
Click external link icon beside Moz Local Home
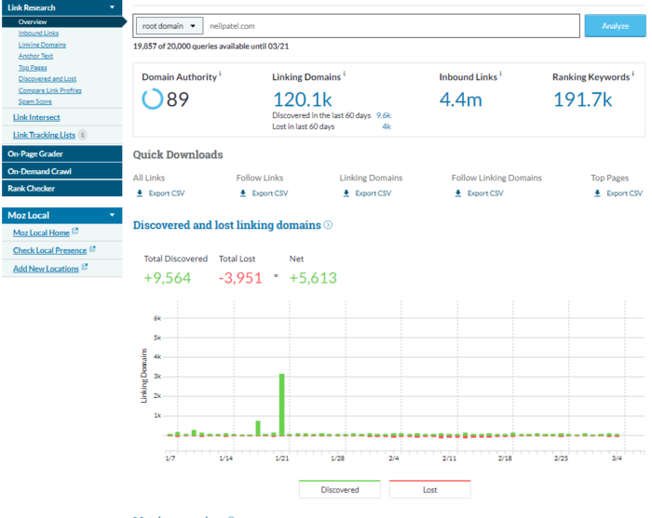point(75,232)
